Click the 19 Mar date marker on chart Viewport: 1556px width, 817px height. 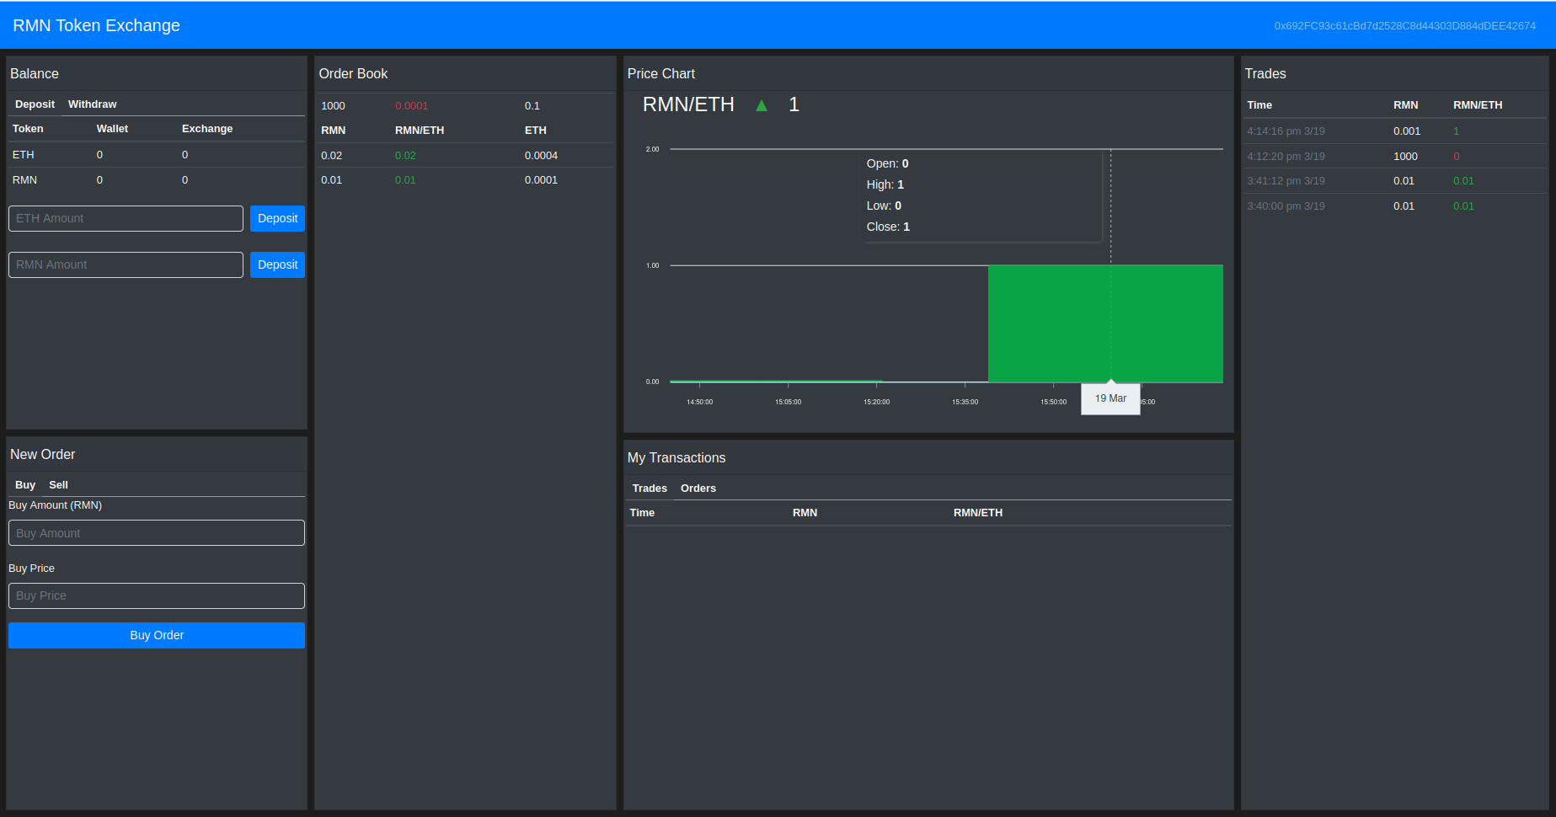1110,398
